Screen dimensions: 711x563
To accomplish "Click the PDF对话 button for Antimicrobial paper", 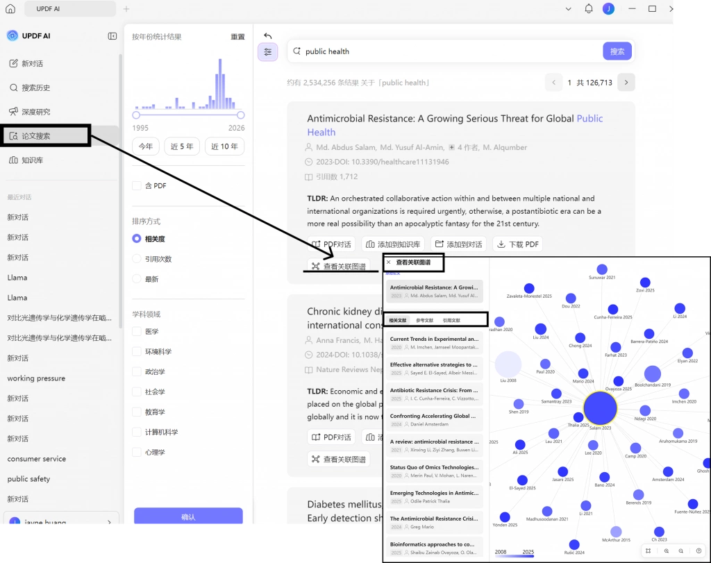I will click(331, 244).
